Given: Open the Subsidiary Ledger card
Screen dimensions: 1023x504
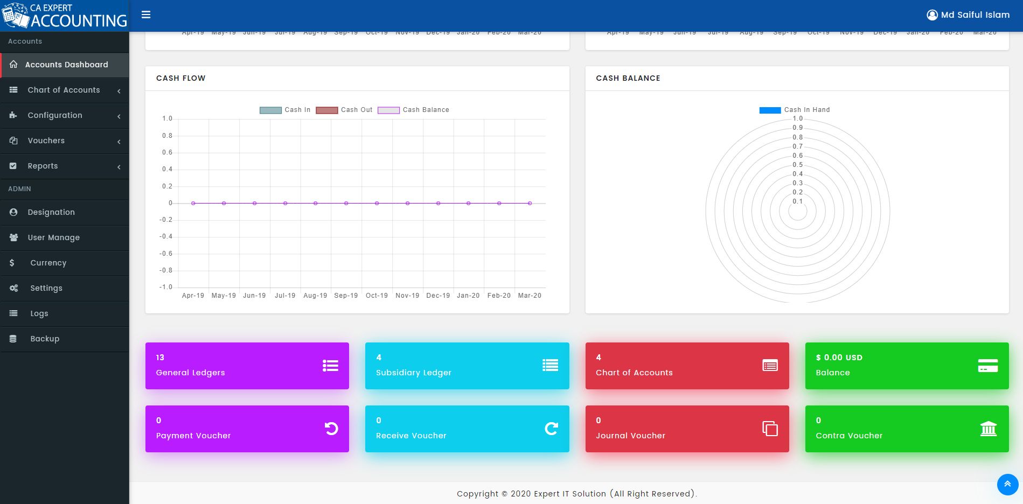Looking at the screenshot, I should [467, 366].
